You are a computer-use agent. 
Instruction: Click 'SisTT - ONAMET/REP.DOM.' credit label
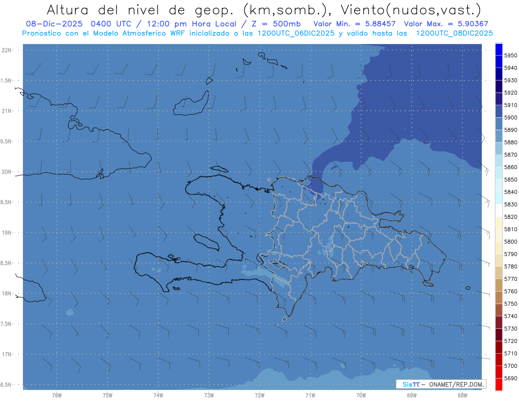(441, 384)
